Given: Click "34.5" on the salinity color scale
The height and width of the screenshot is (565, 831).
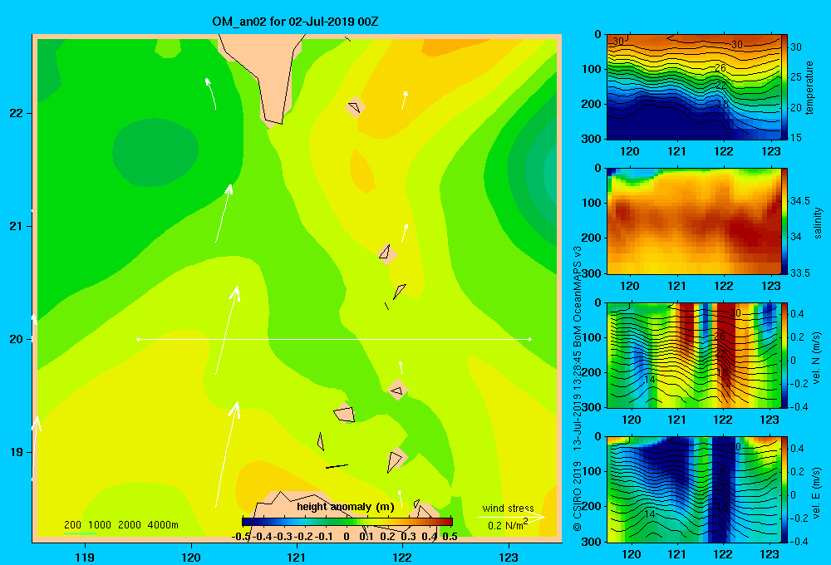Looking at the screenshot, I should [x=800, y=201].
